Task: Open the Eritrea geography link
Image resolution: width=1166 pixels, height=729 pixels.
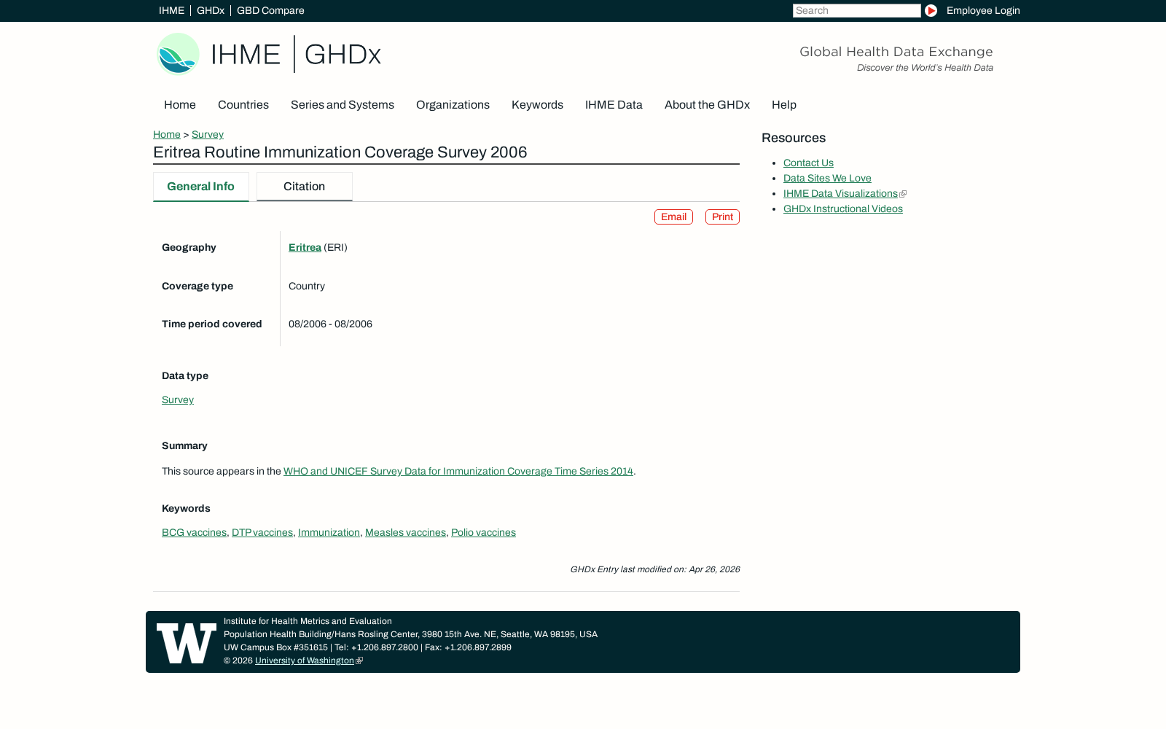Action: (305, 248)
